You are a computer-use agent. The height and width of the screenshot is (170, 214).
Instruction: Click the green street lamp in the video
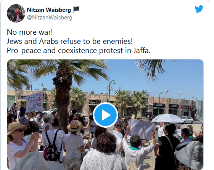111,91
